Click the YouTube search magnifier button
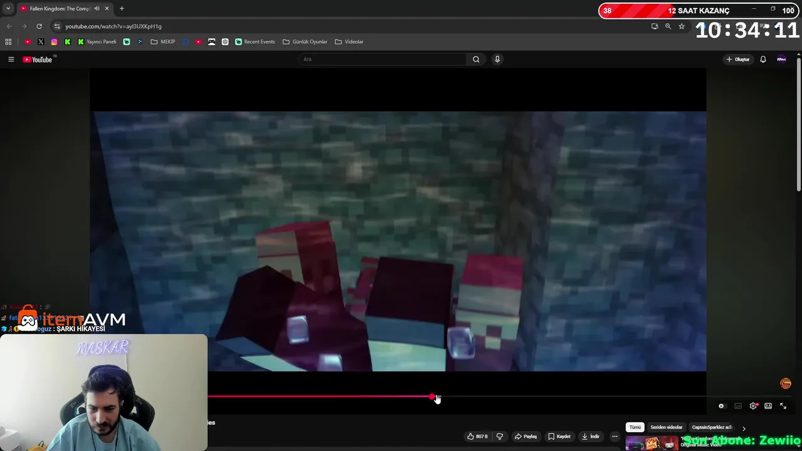The height and width of the screenshot is (451, 802). (x=476, y=60)
